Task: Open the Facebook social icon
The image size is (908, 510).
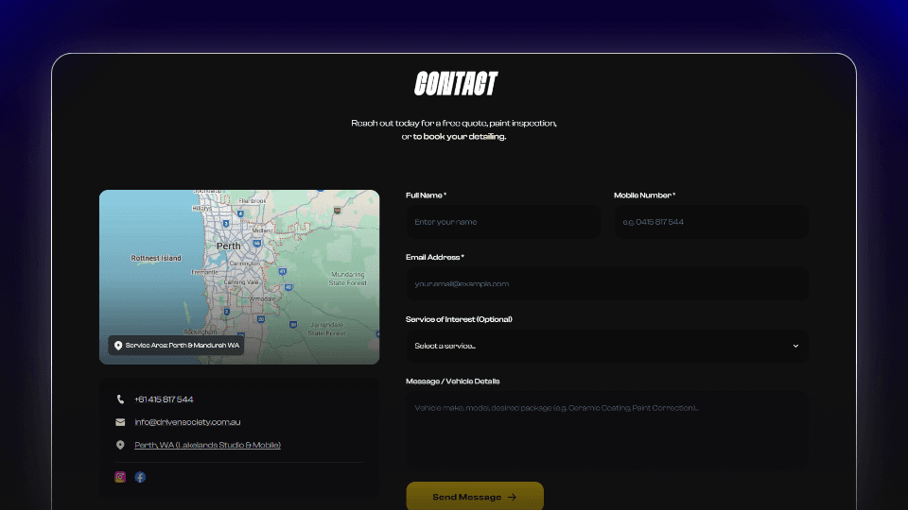Action: pyautogui.click(x=140, y=477)
